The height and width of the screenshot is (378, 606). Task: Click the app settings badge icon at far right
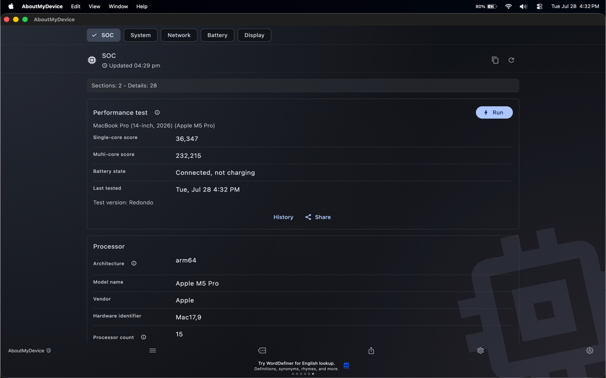point(589,351)
